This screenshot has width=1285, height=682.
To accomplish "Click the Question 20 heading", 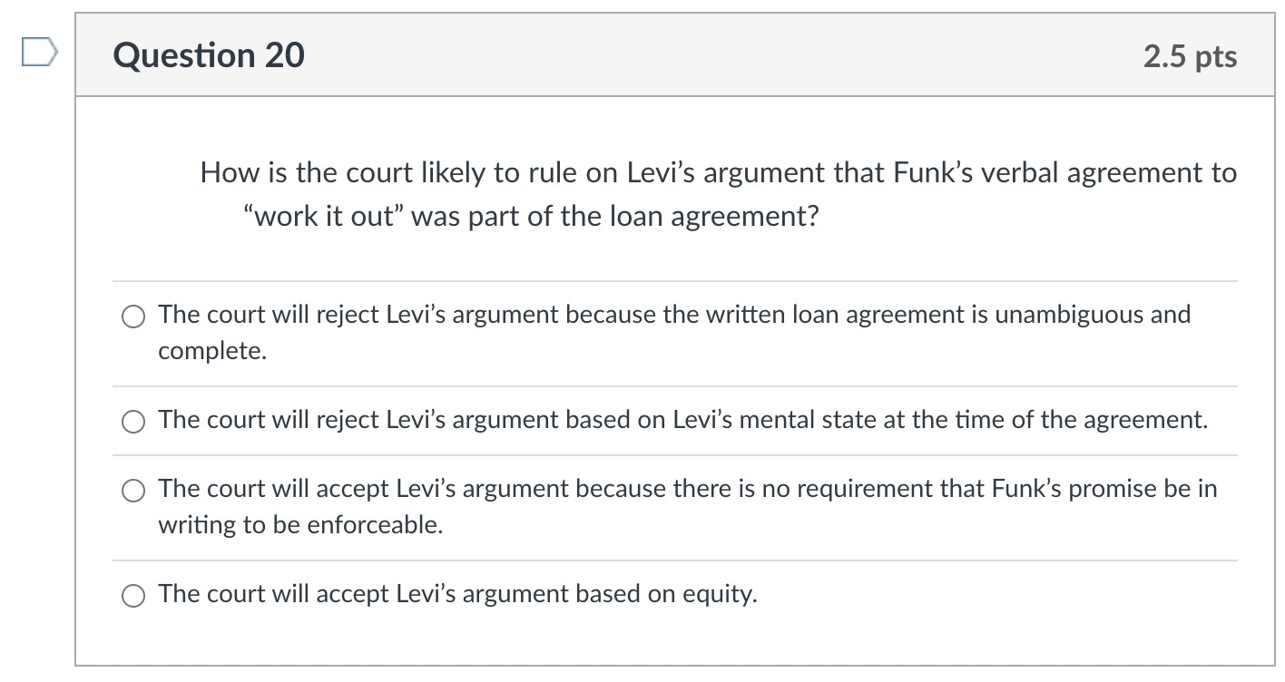I will click(207, 55).
